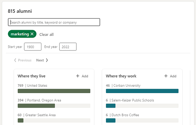The width and height of the screenshot is (196, 125).
Task: Click the plus icon in Where they live
Action: [x=78, y=76]
